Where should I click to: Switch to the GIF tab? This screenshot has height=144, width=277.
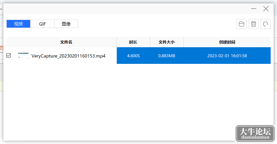tap(42, 24)
